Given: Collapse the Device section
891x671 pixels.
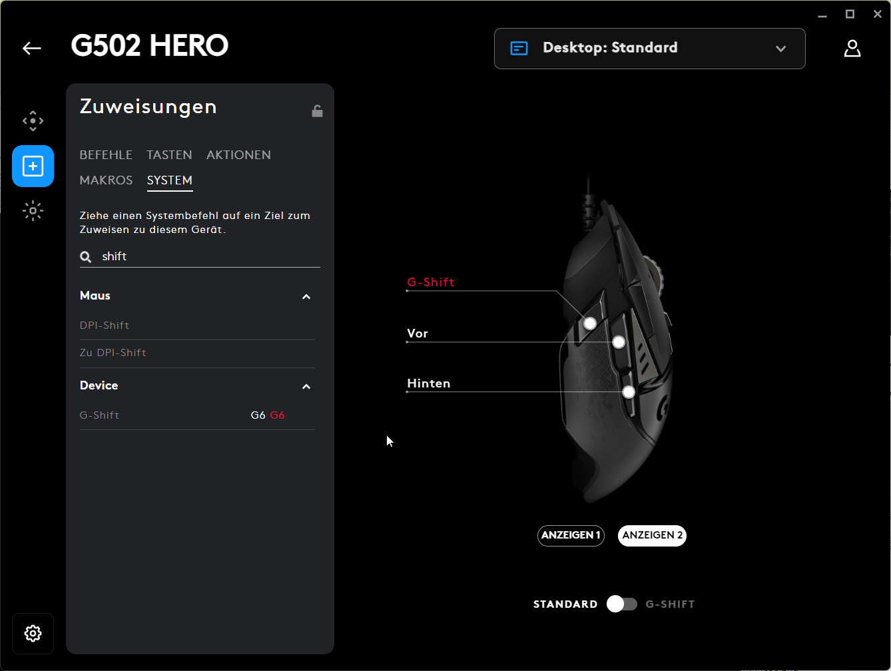Looking at the screenshot, I should coord(306,386).
